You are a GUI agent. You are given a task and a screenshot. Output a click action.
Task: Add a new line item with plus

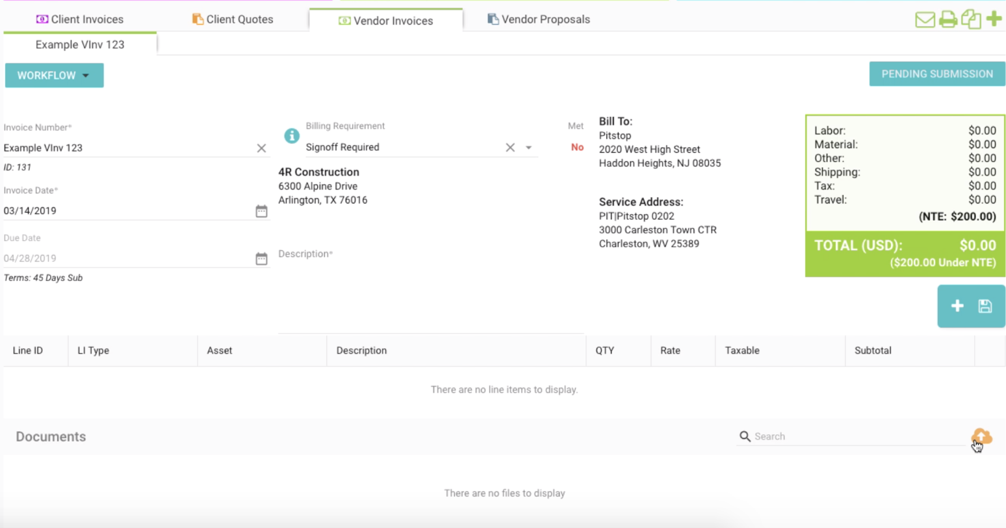(x=957, y=306)
